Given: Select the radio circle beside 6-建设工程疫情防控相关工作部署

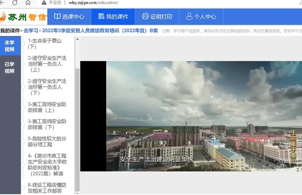Looking at the screenshot, I should (x=23, y=187).
